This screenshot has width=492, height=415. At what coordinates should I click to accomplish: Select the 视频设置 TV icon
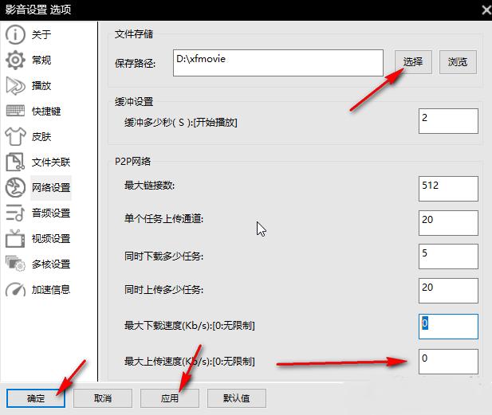tap(15, 239)
